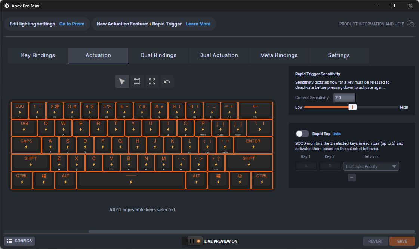Select the left SHIFT key

pyautogui.click(x=31, y=162)
